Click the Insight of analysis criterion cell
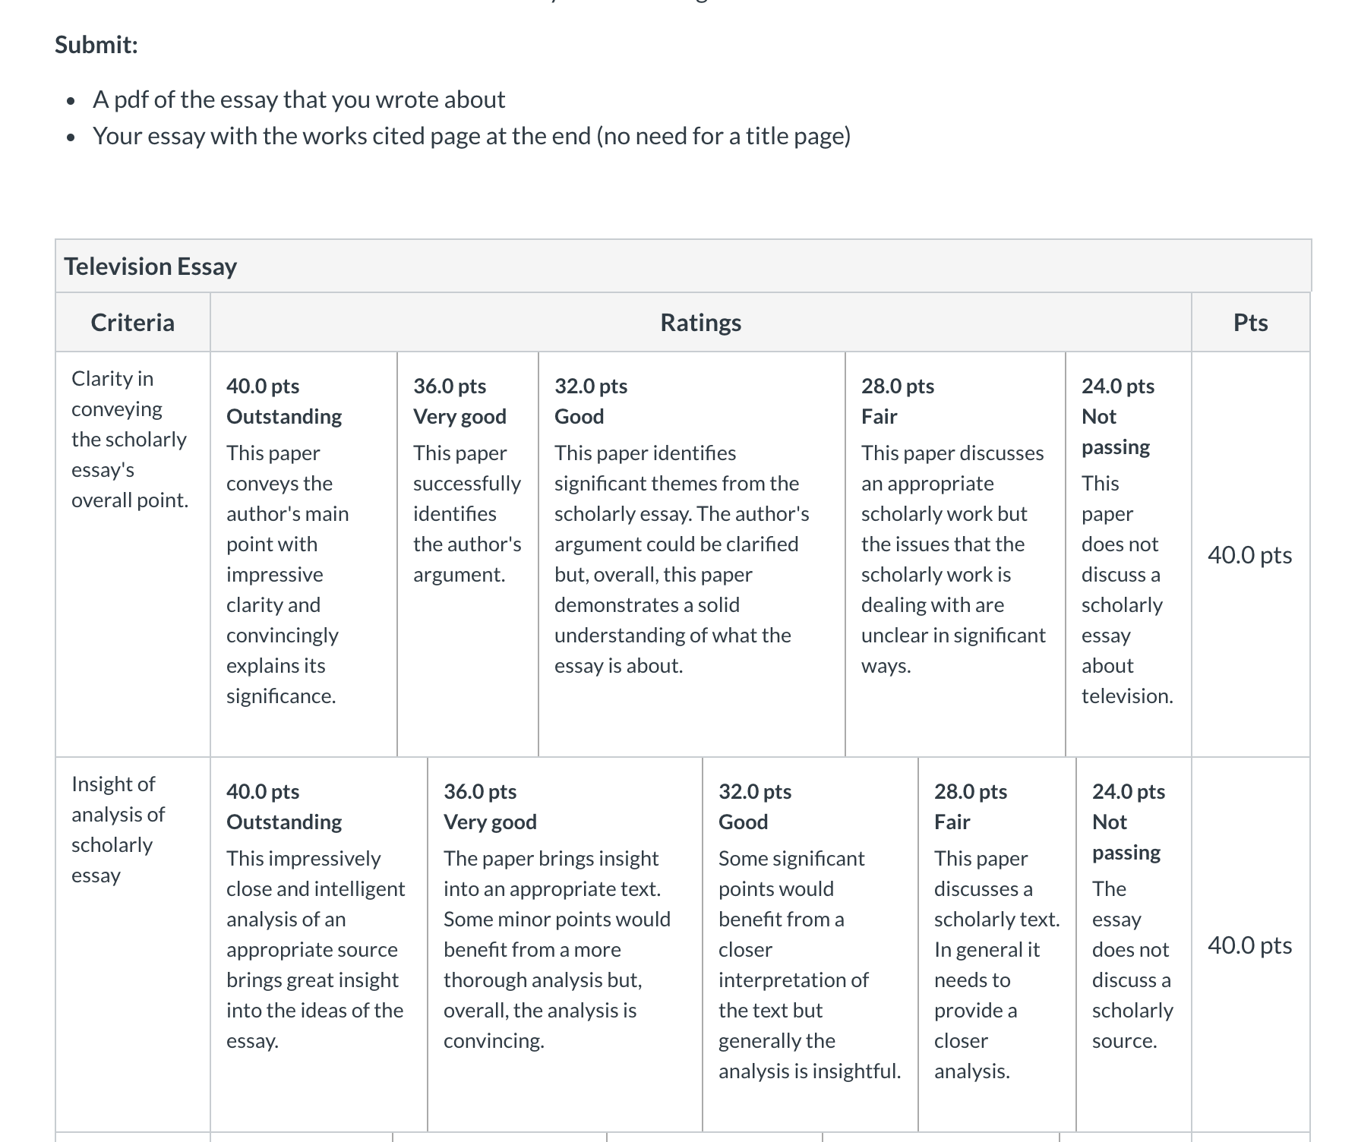1358x1142 pixels. click(133, 944)
